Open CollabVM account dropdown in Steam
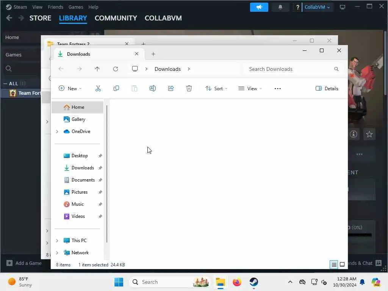Image resolution: width=388 pixels, height=291 pixels. click(317, 7)
